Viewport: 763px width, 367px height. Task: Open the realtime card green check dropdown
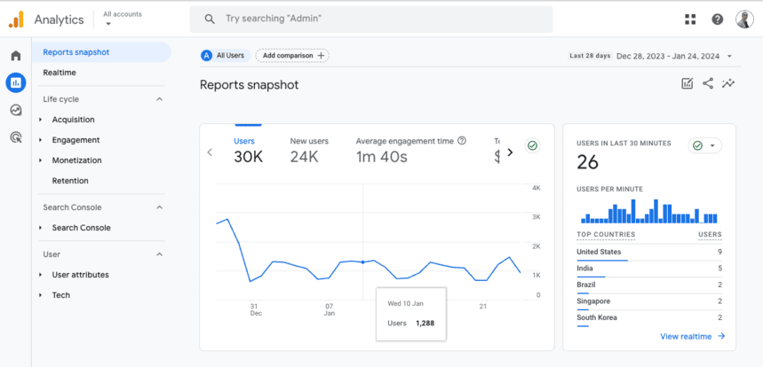coord(704,145)
